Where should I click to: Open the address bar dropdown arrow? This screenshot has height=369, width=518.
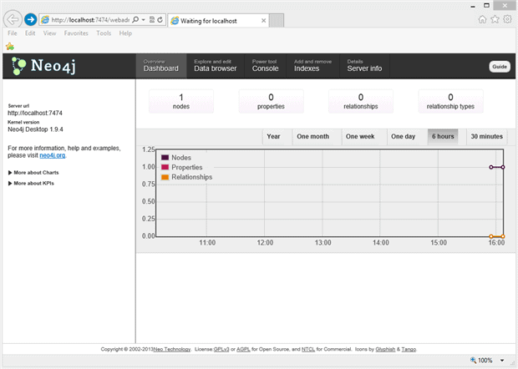pyautogui.click(x=144, y=20)
